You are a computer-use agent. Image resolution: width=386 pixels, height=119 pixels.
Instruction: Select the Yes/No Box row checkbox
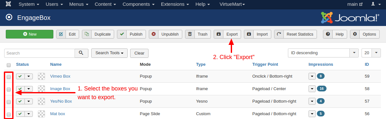click(x=9, y=102)
